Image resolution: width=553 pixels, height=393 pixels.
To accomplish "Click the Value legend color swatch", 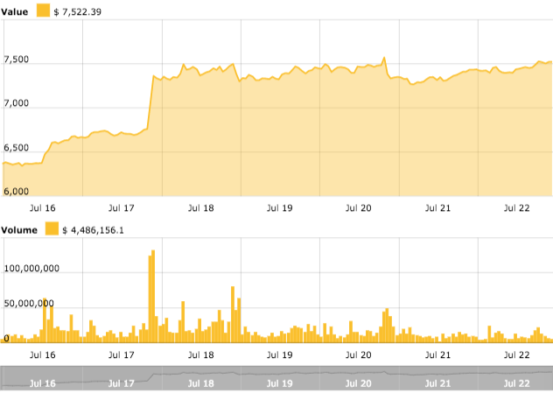I will click(43, 11).
